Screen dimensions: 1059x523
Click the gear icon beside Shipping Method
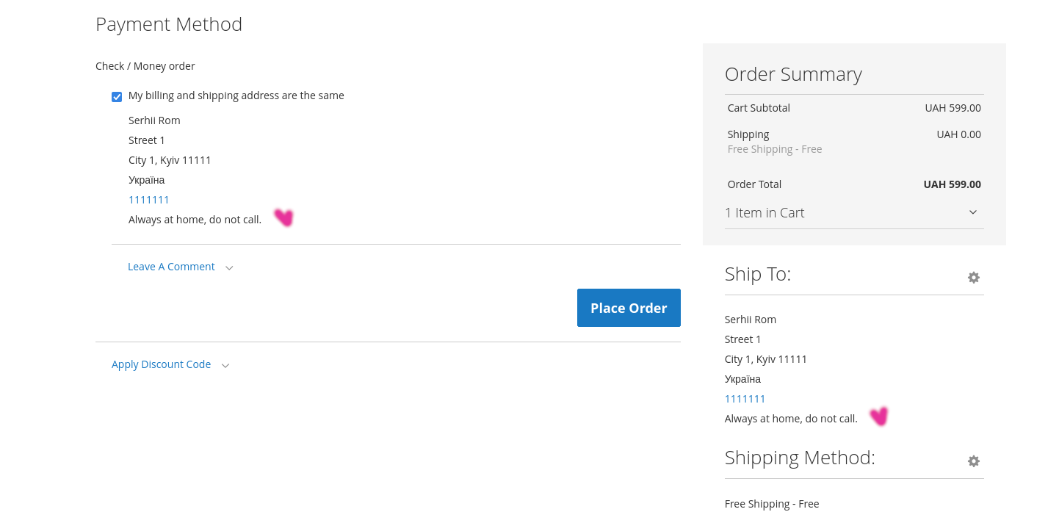coord(974,461)
